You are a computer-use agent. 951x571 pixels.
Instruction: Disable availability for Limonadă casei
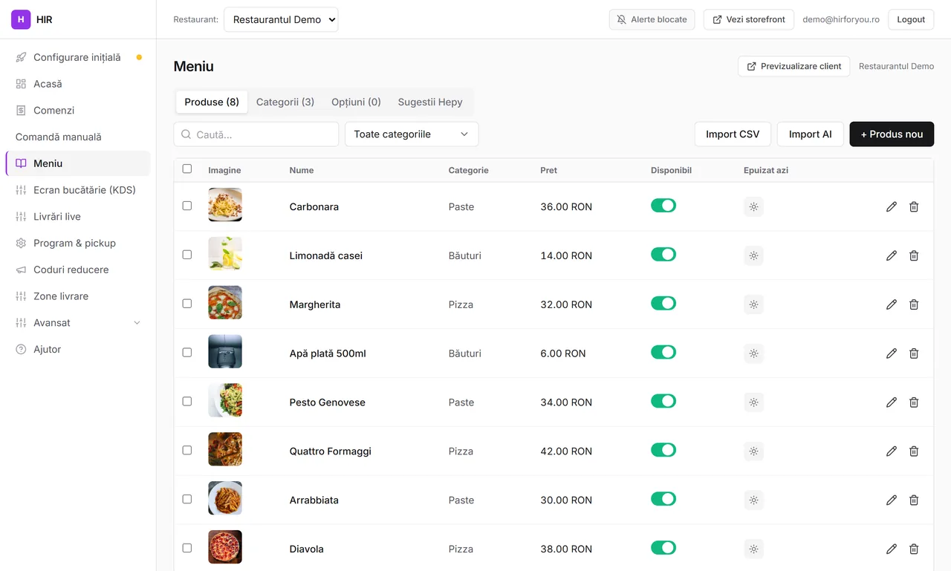pyautogui.click(x=663, y=255)
